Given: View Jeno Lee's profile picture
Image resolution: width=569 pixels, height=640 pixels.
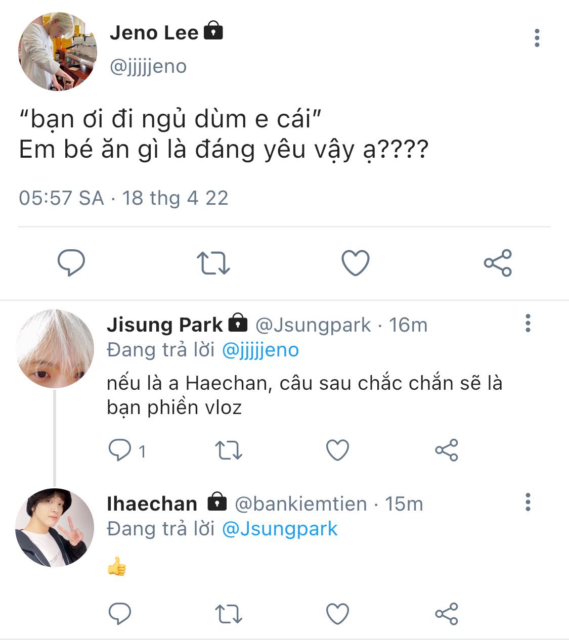Looking at the screenshot, I should click(x=57, y=52).
